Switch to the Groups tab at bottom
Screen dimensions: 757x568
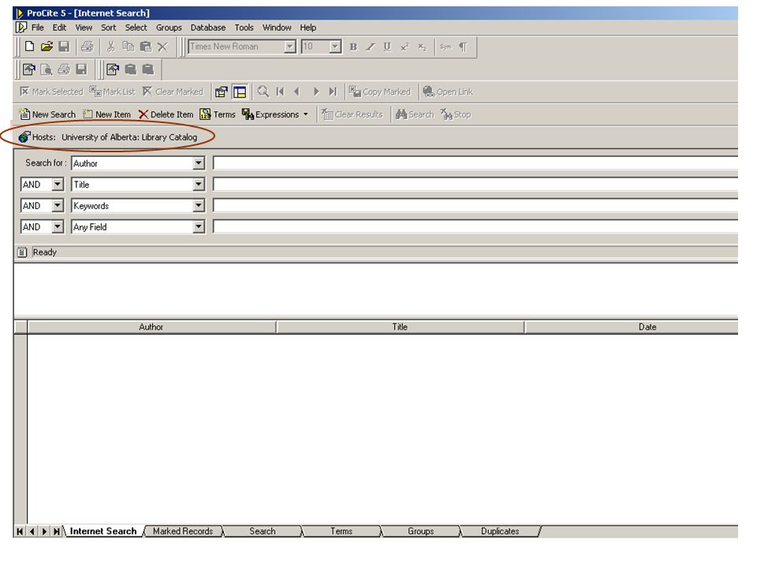[420, 531]
